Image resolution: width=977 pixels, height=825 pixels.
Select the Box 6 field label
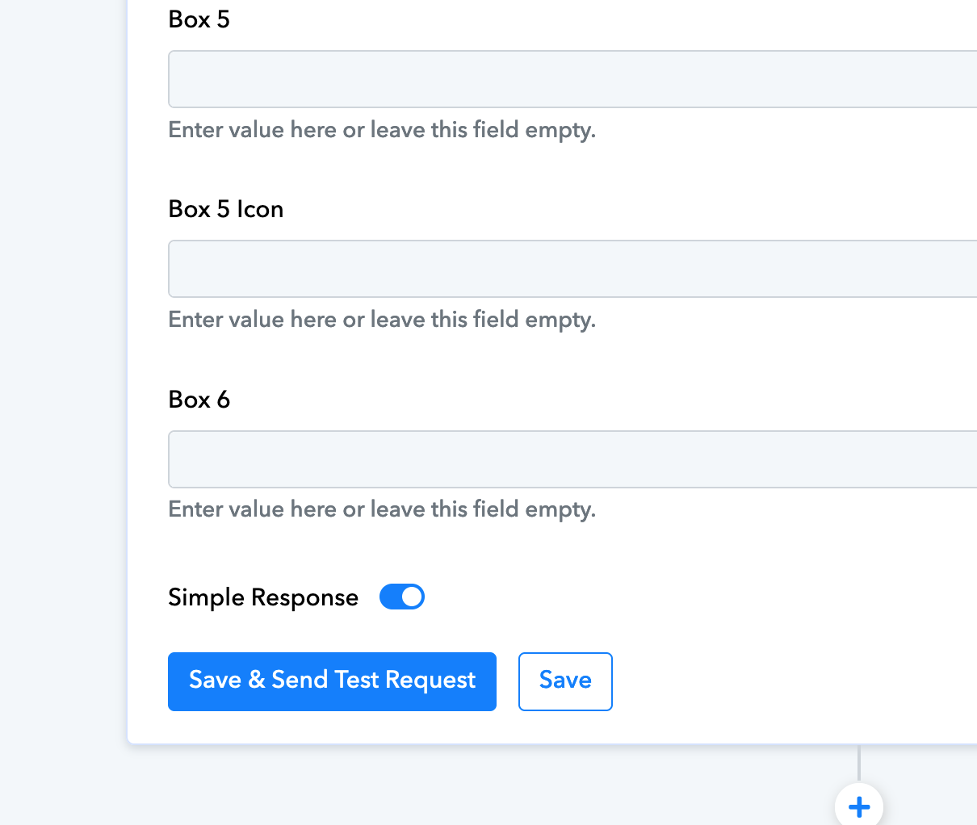199,400
